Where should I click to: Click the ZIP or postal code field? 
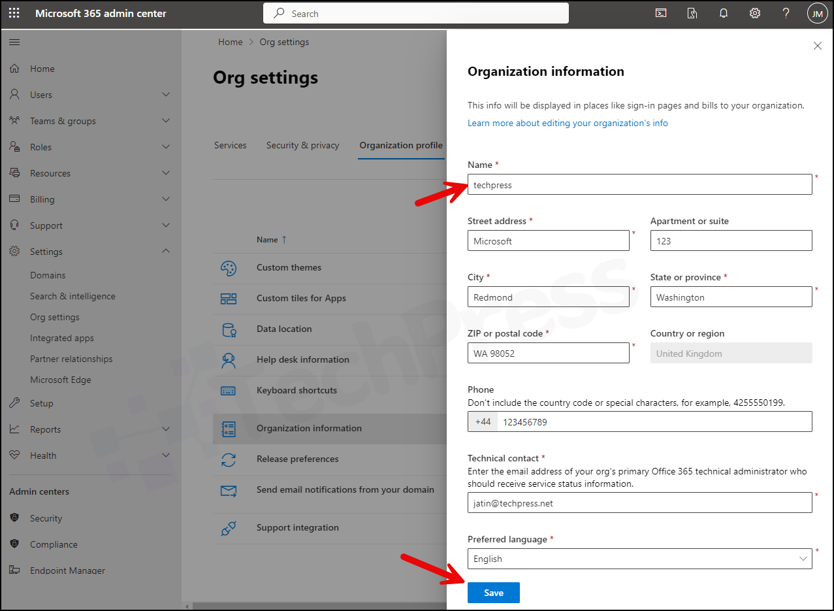coord(549,353)
